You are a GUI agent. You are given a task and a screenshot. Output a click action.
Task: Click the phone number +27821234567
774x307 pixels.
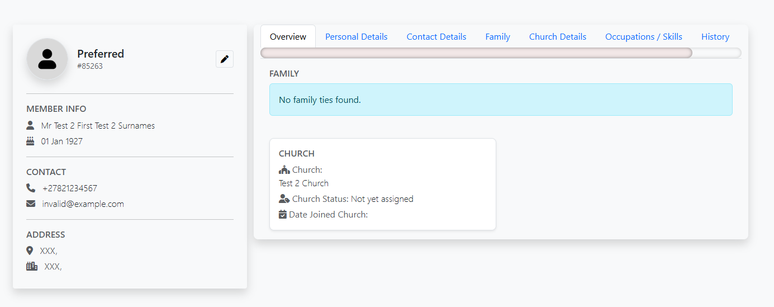click(70, 188)
